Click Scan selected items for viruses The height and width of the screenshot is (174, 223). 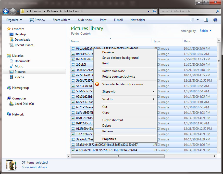pos(122,84)
